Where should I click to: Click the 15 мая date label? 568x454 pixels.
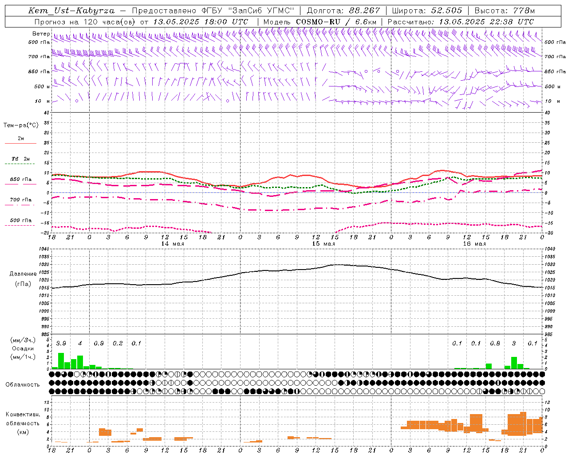pos(323,243)
